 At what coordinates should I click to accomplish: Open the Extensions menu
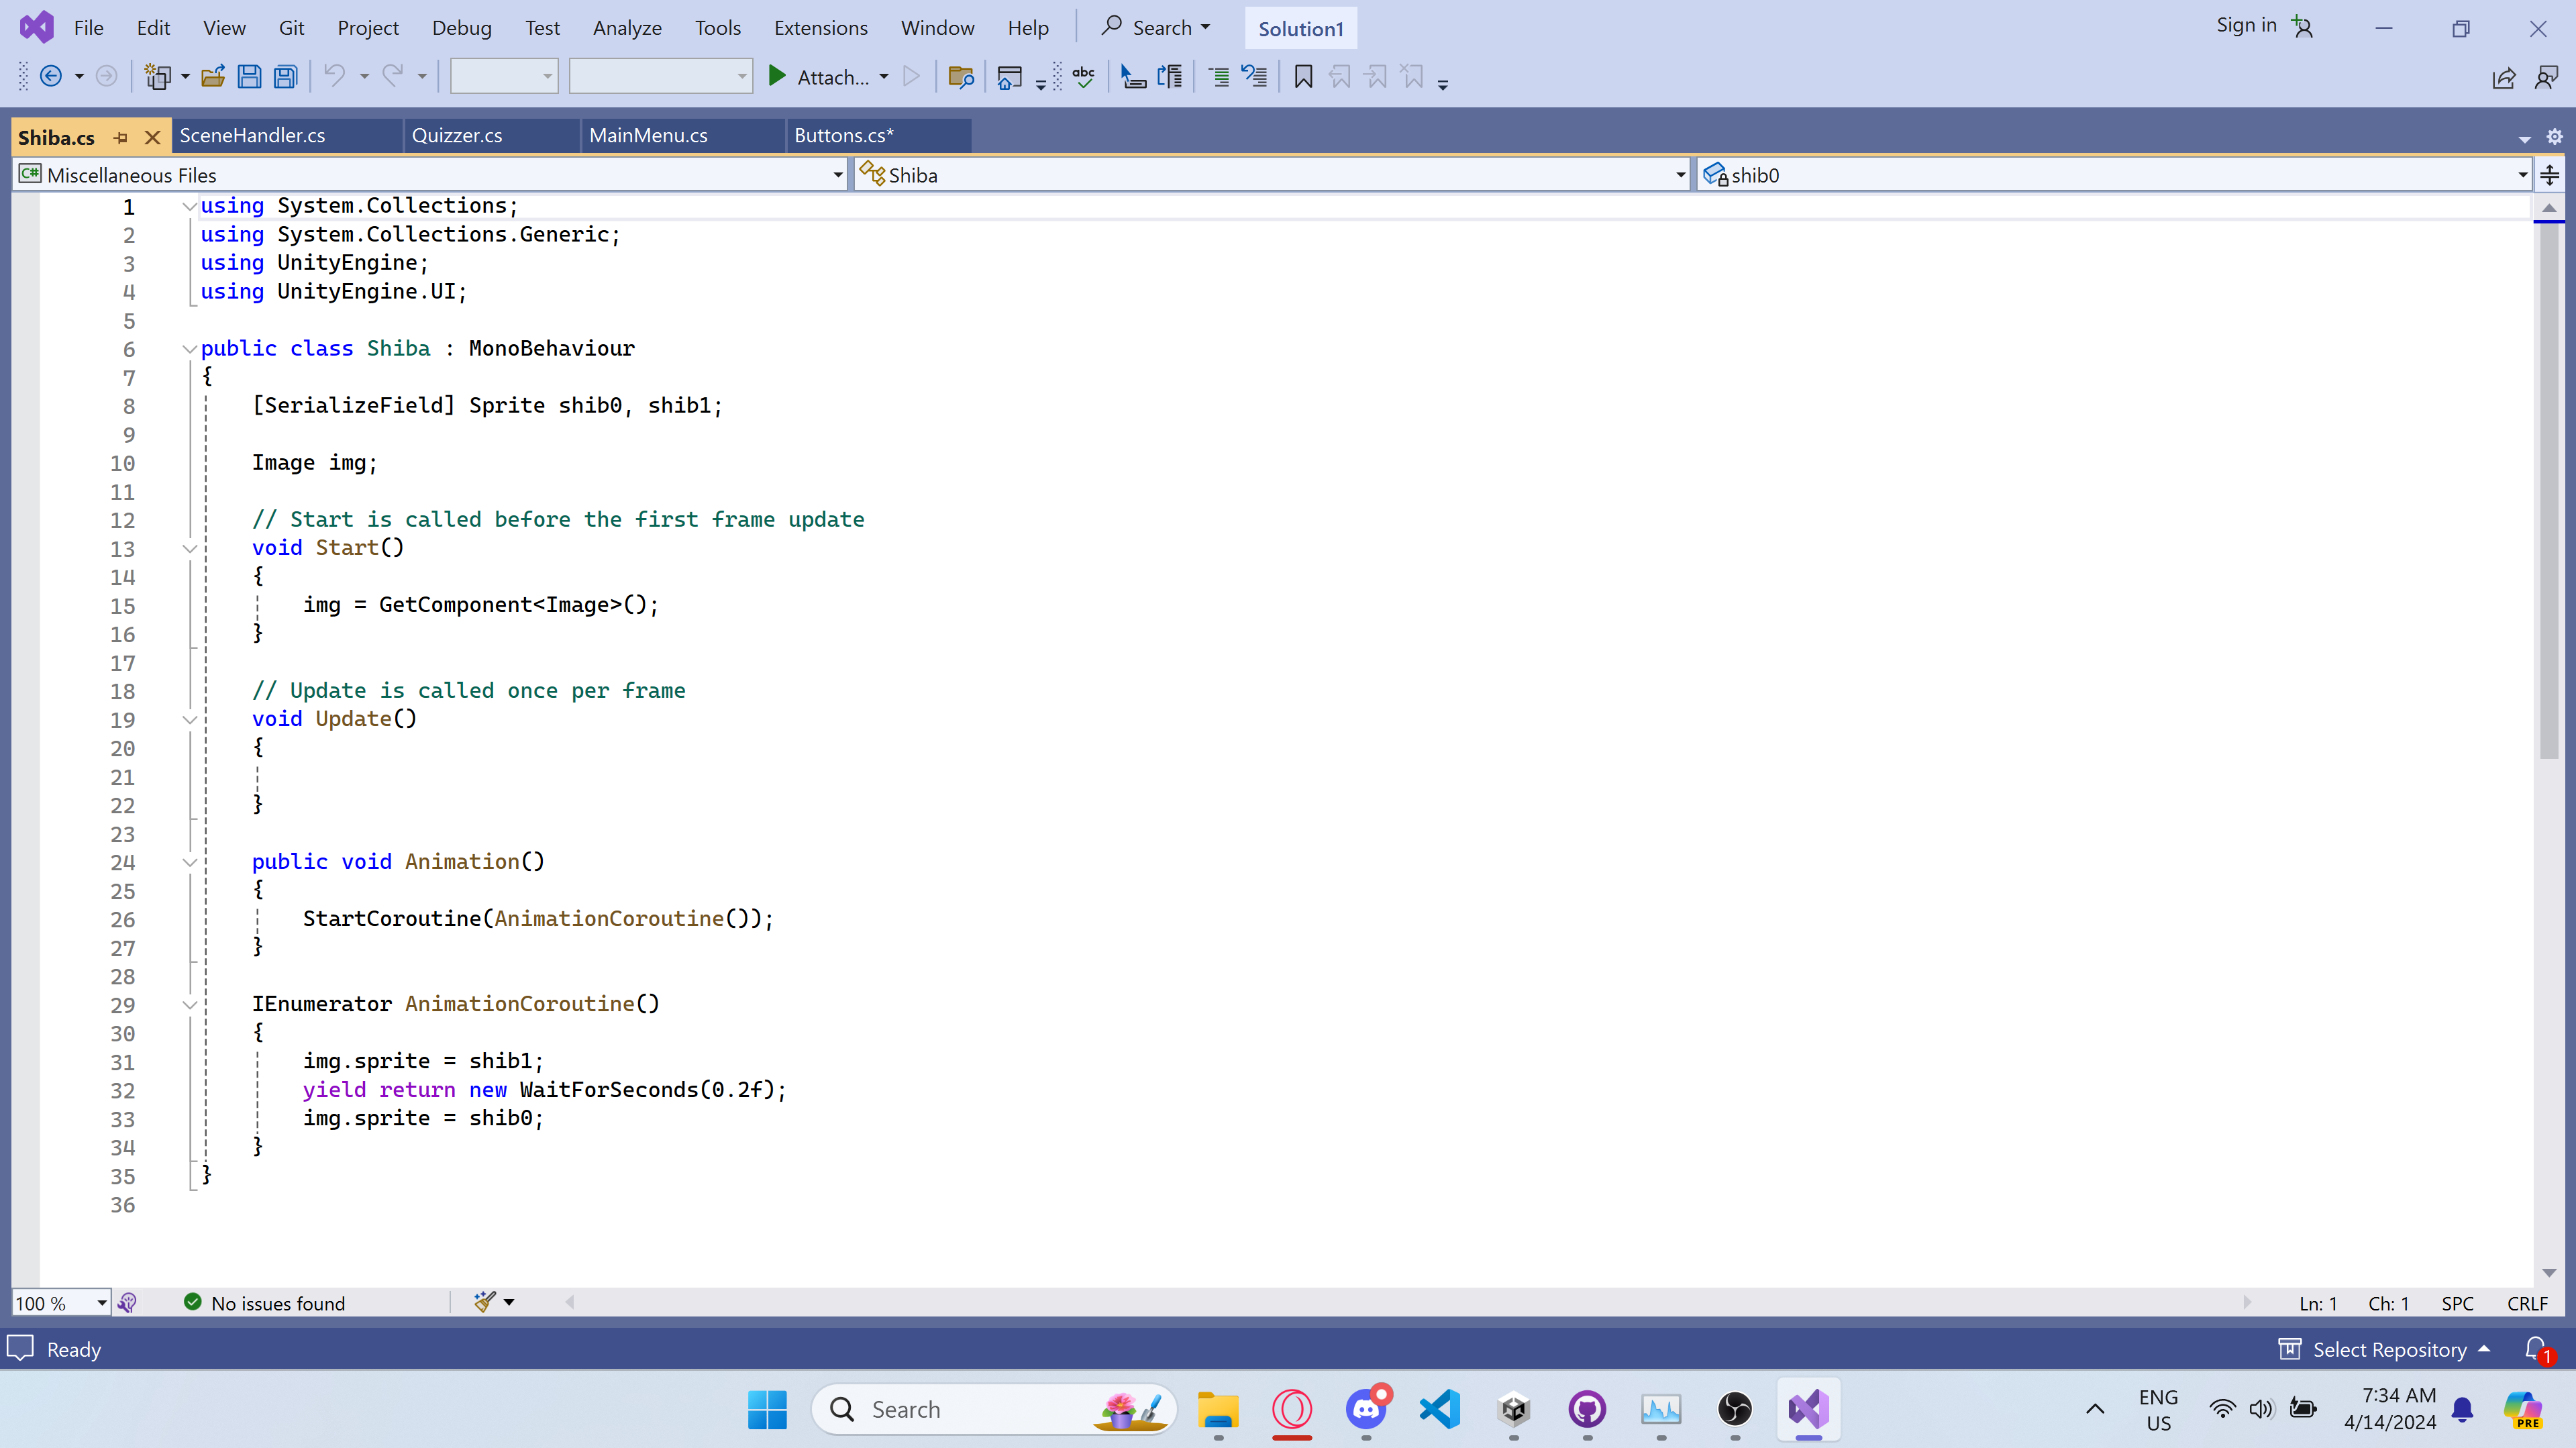coord(820,28)
